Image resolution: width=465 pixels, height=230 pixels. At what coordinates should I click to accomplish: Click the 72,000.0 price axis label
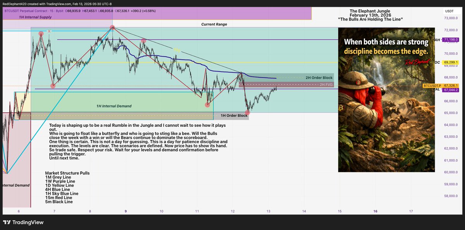(451, 30)
